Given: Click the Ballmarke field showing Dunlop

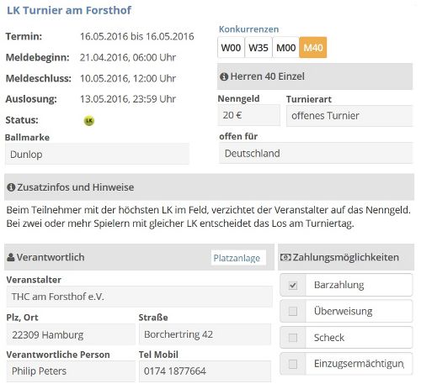Looking at the screenshot, I should [97, 154].
